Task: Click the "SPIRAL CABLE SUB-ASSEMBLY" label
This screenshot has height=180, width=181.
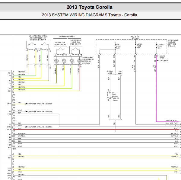Action: pos(88,58)
